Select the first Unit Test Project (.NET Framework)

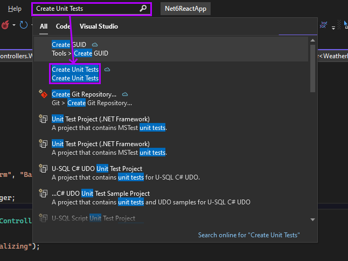pos(171,123)
